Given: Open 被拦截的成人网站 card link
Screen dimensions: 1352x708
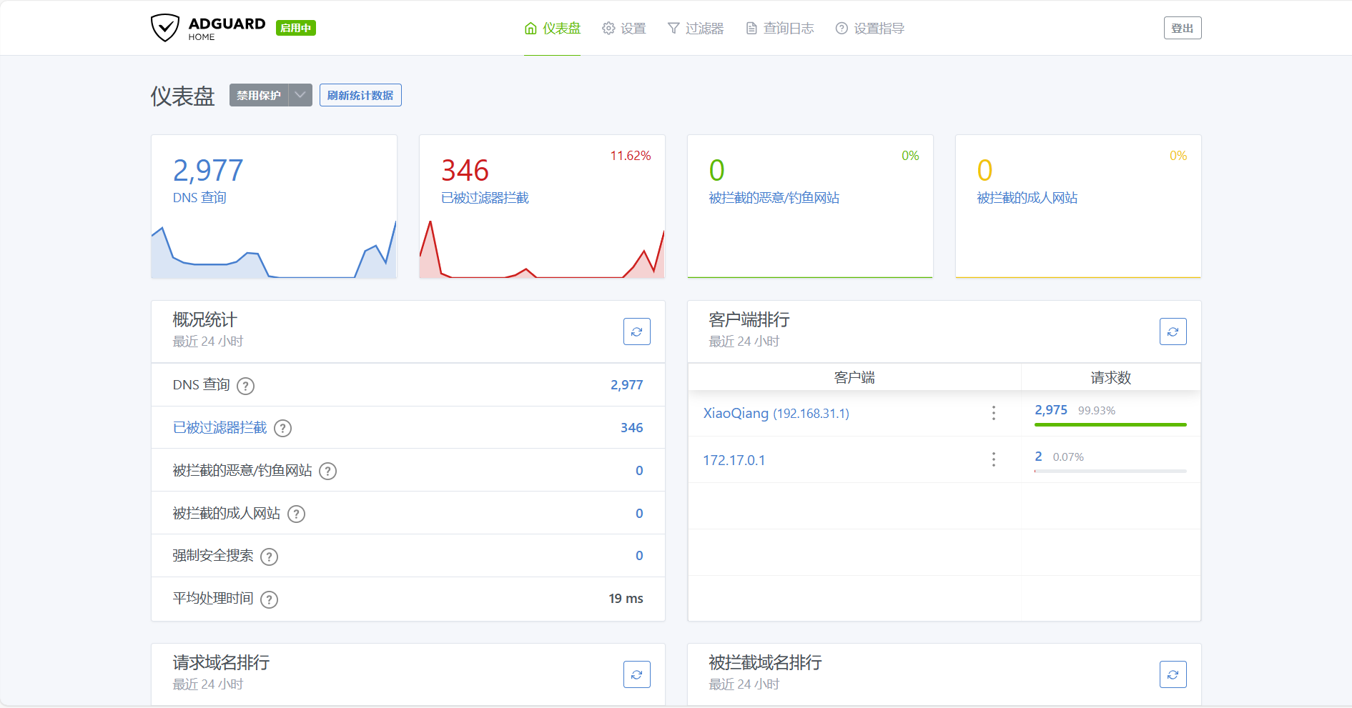Looking at the screenshot, I should [x=1027, y=198].
